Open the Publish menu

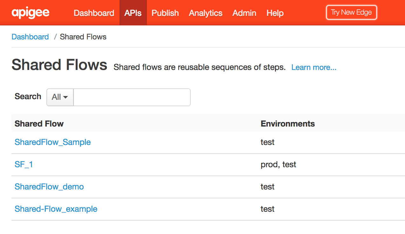coord(165,13)
